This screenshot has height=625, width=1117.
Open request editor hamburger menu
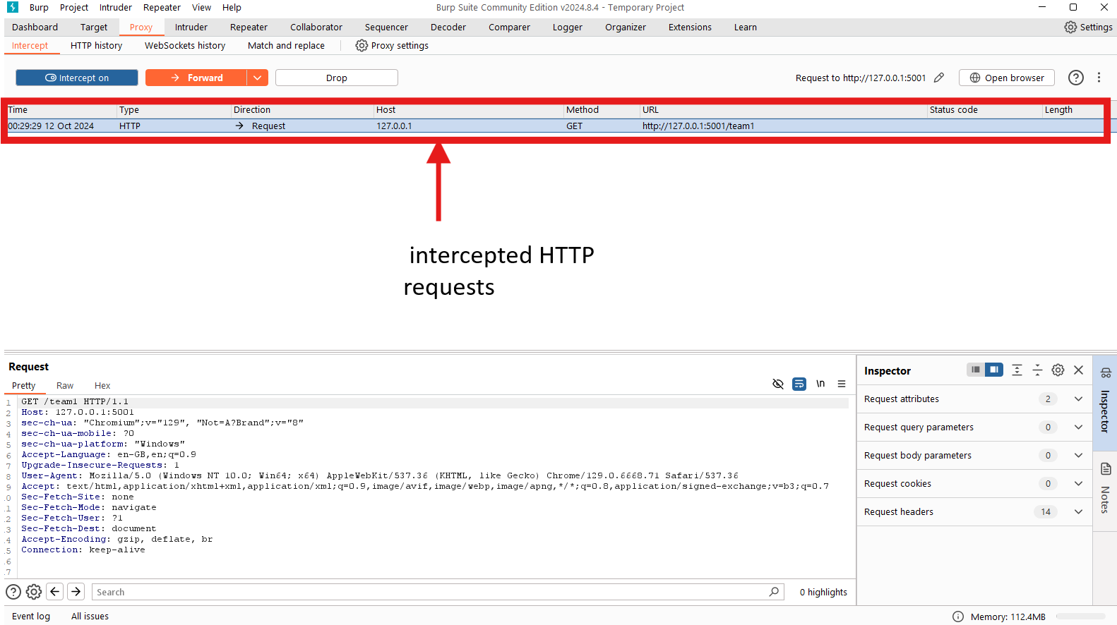point(842,384)
